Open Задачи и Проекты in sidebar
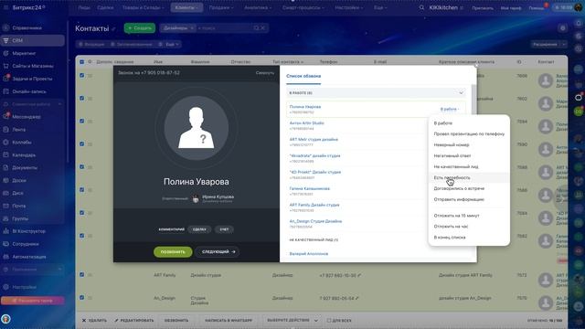 [x=32, y=79]
